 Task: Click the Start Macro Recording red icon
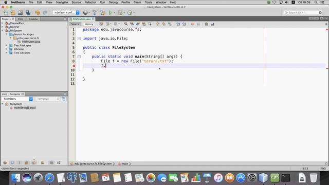click(x=192, y=24)
